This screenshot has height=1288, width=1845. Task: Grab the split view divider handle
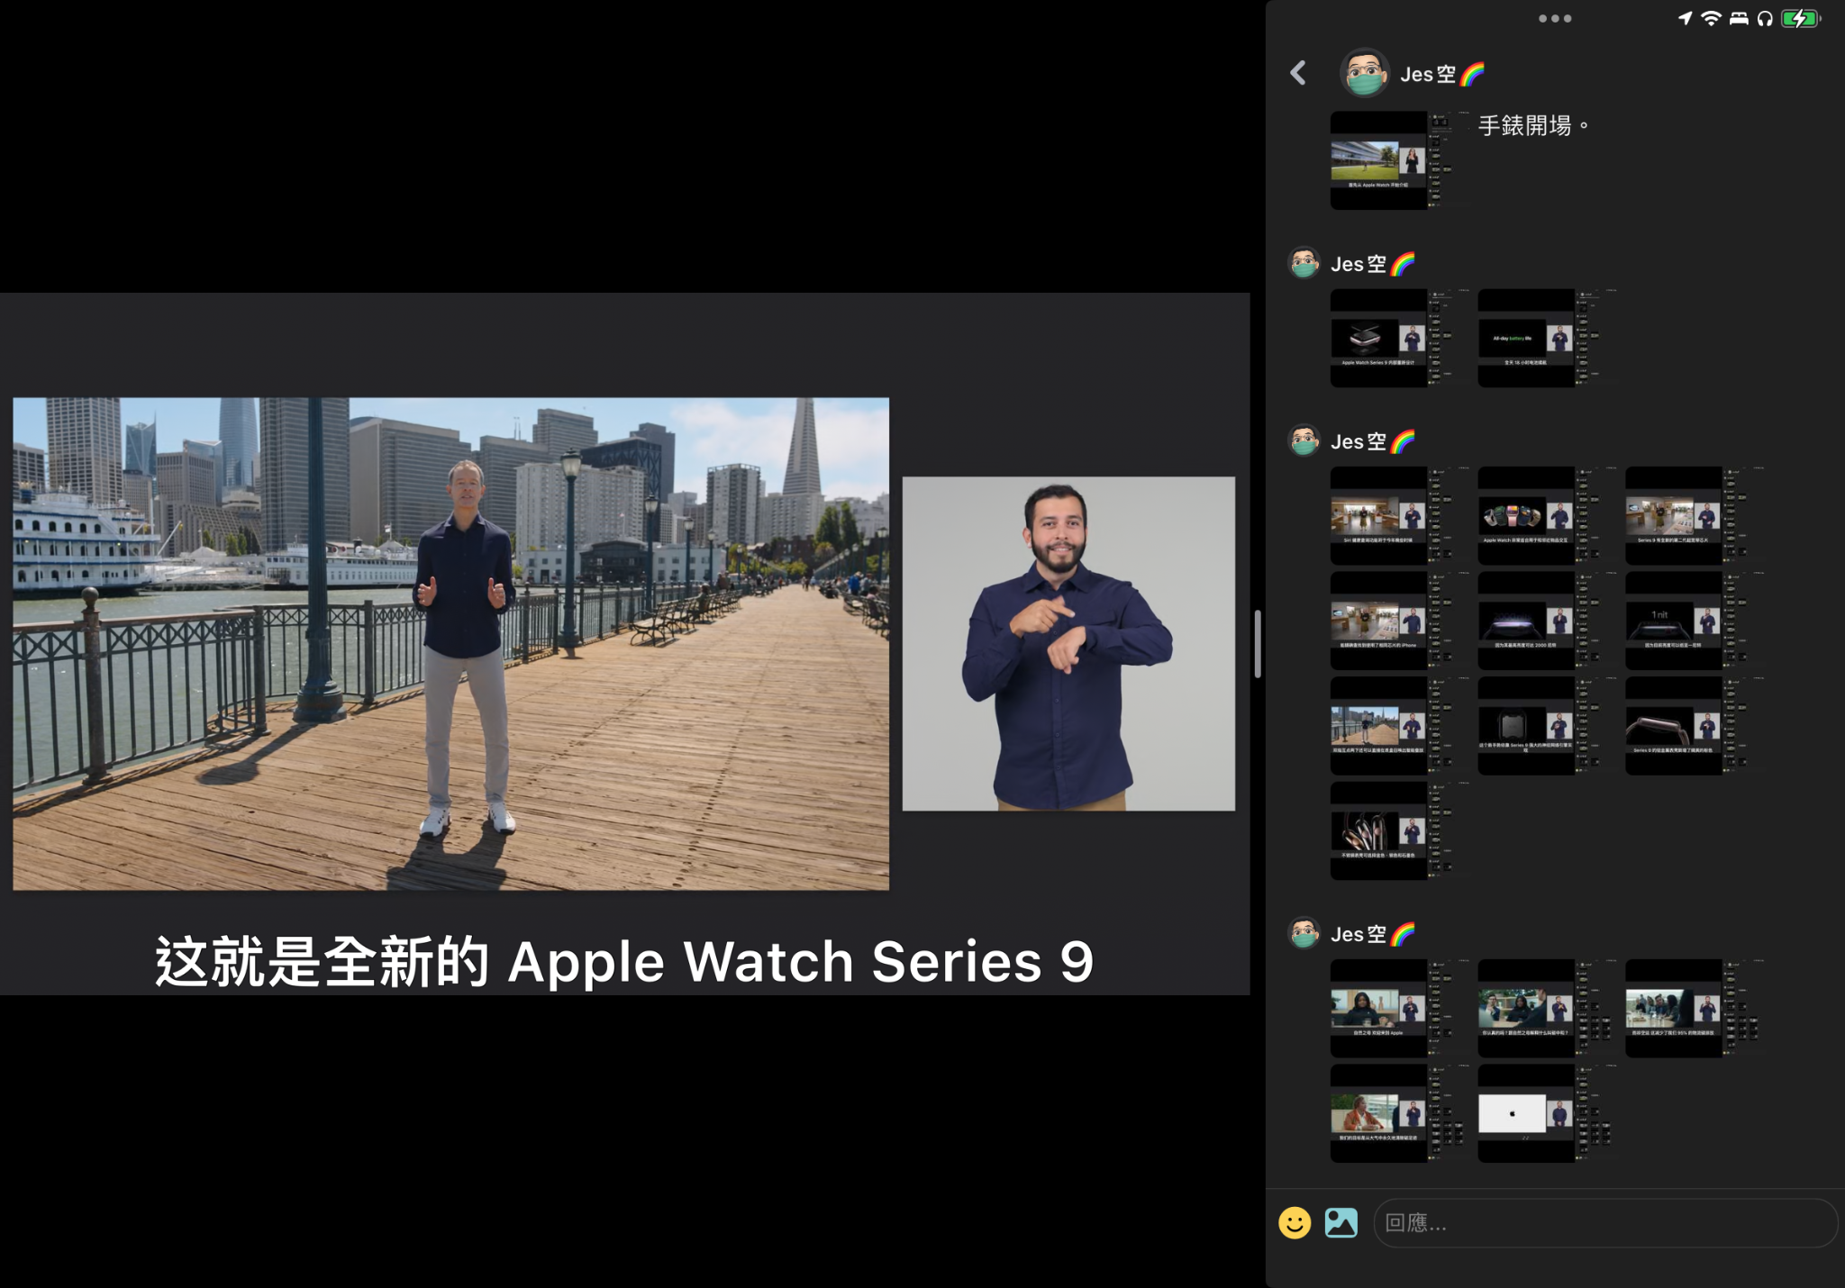1258,643
